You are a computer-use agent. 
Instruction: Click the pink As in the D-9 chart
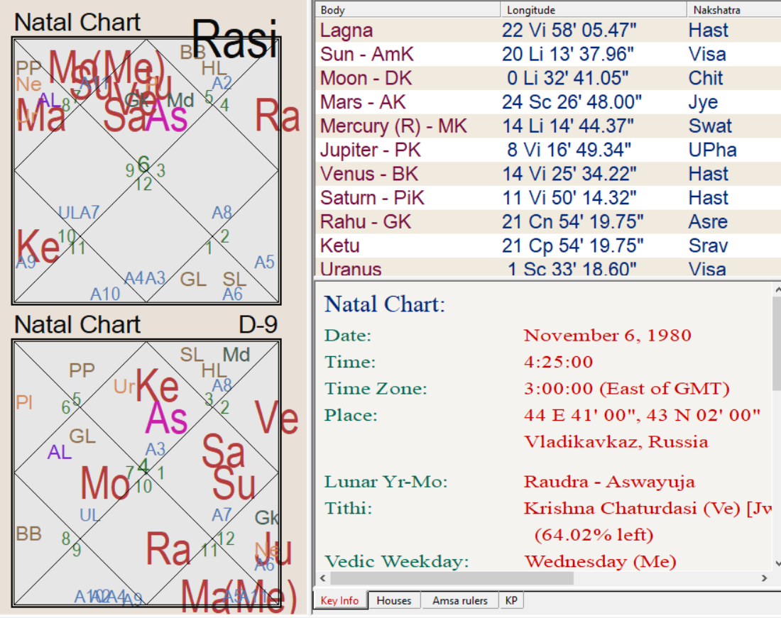click(x=166, y=417)
